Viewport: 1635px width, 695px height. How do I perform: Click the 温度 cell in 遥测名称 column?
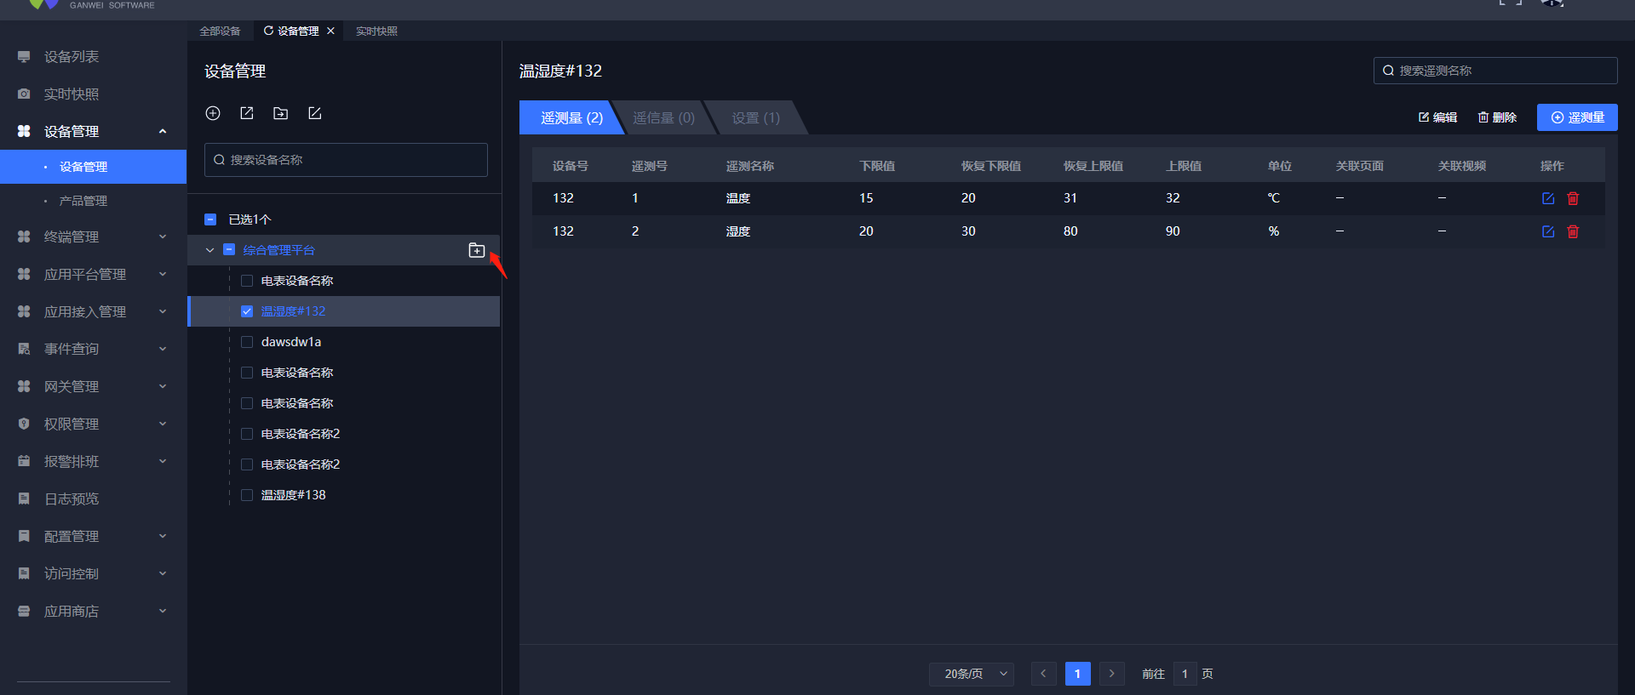click(x=738, y=198)
